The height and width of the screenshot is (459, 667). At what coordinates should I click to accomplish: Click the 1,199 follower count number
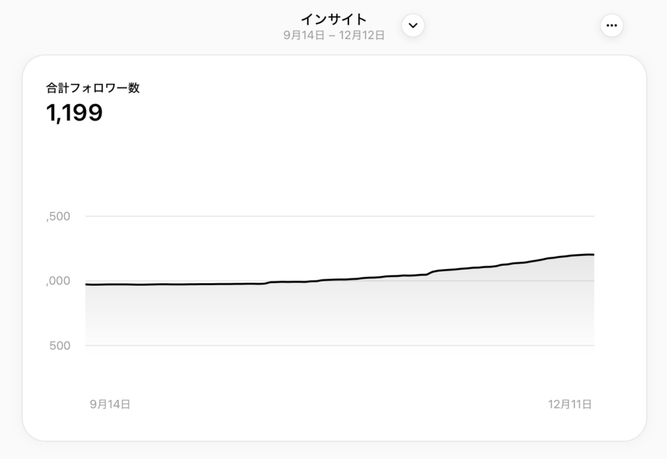coord(74,113)
